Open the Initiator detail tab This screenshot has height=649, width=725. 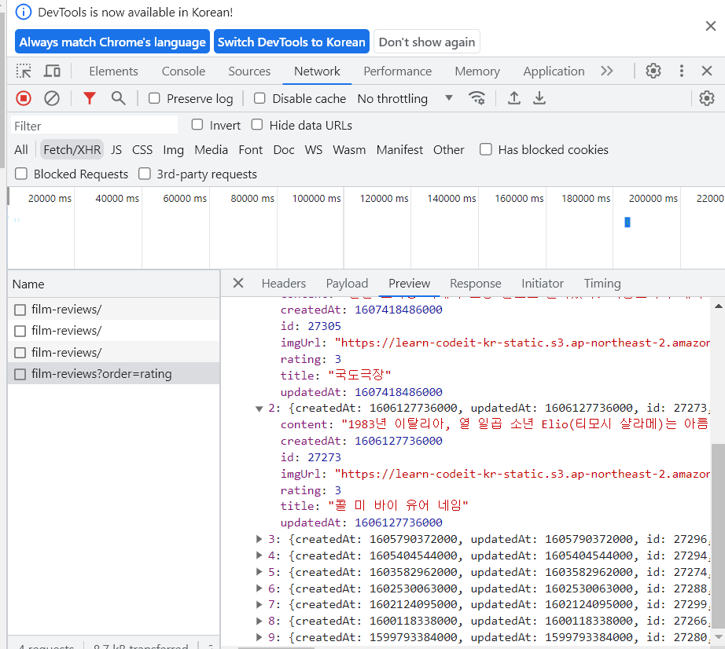[x=543, y=283]
